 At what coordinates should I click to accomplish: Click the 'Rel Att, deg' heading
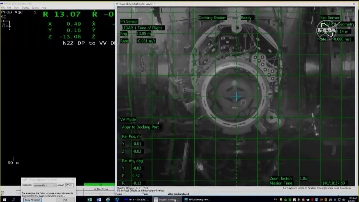click(132, 161)
